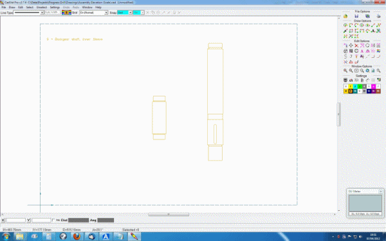Click the 'Boxgear shaft, Inner Sleeve' label text
Viewport: 386px width, 241px height.
[78, 39]
